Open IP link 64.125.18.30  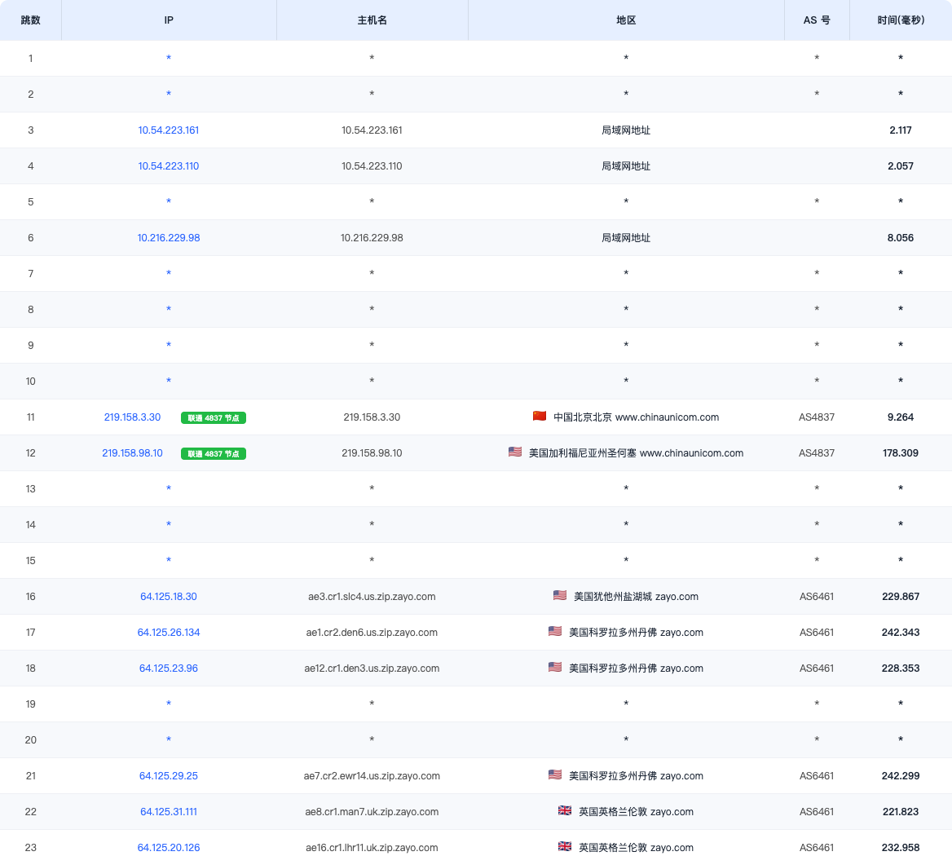click(x=168, y=596)
